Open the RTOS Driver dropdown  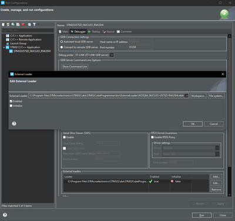pos(217,148)
